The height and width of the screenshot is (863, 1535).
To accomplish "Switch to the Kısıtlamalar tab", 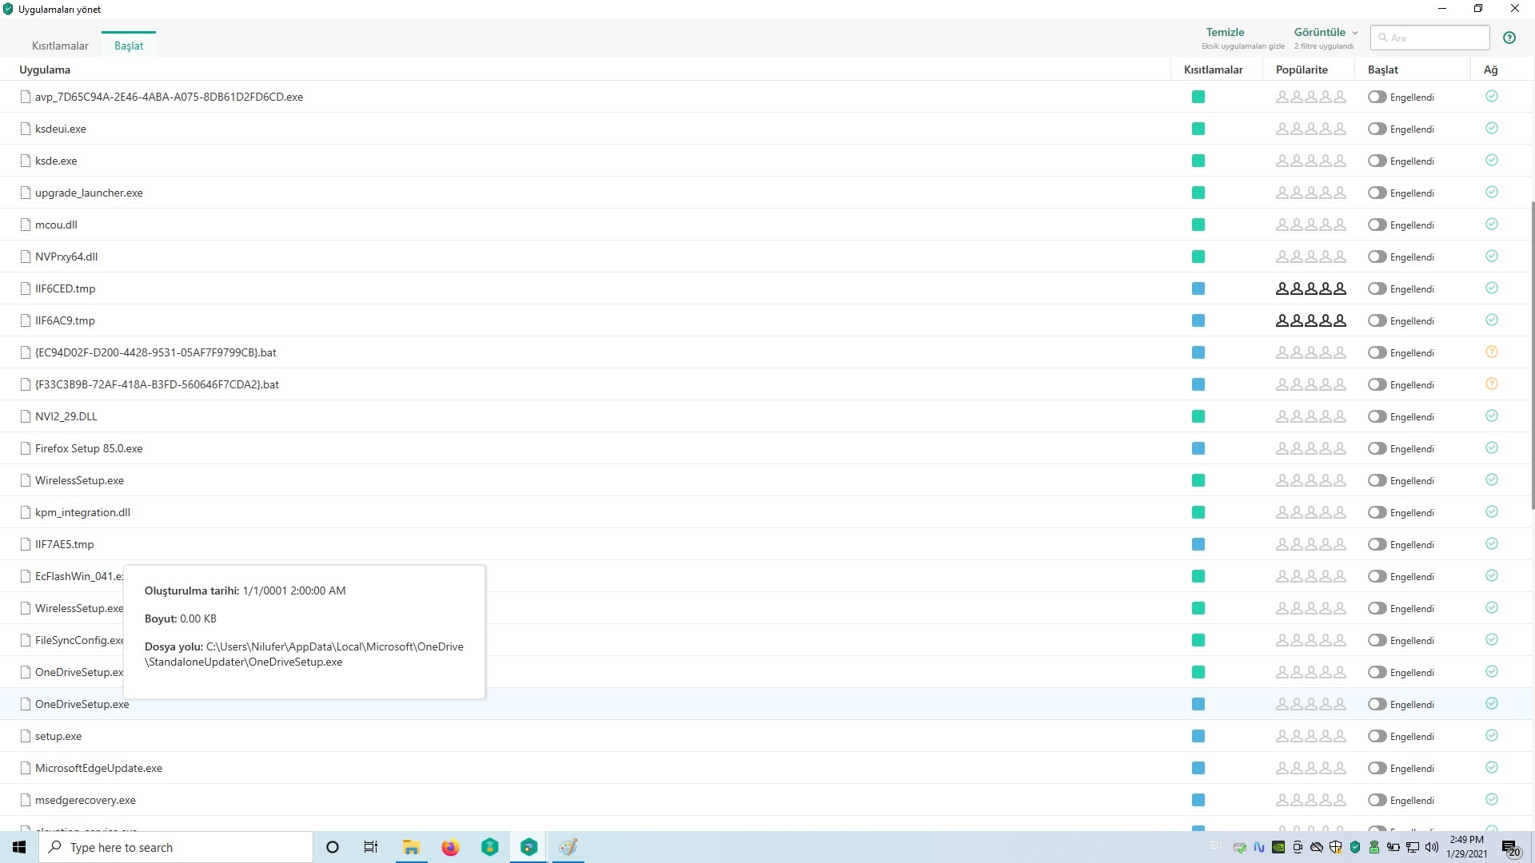I will point(60,46).
